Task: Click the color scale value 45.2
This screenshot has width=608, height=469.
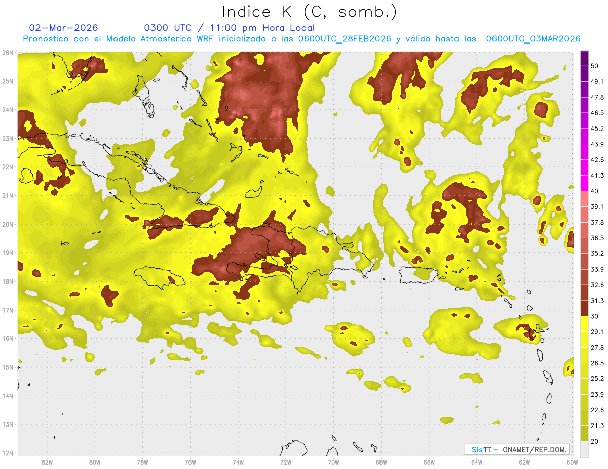Action: (597, 129)
